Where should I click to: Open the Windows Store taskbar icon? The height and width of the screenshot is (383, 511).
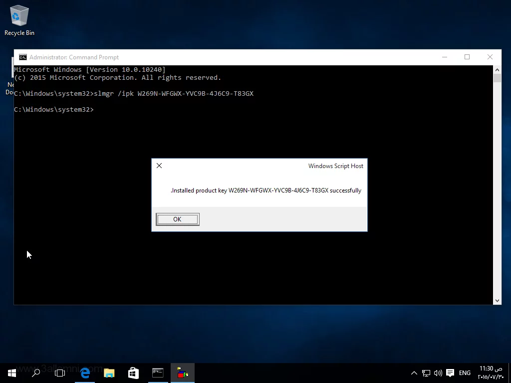coord(133,373)
